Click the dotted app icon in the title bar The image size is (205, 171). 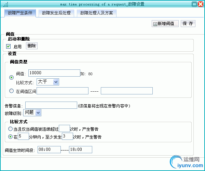pyautogui.click(x=6, y=4)
